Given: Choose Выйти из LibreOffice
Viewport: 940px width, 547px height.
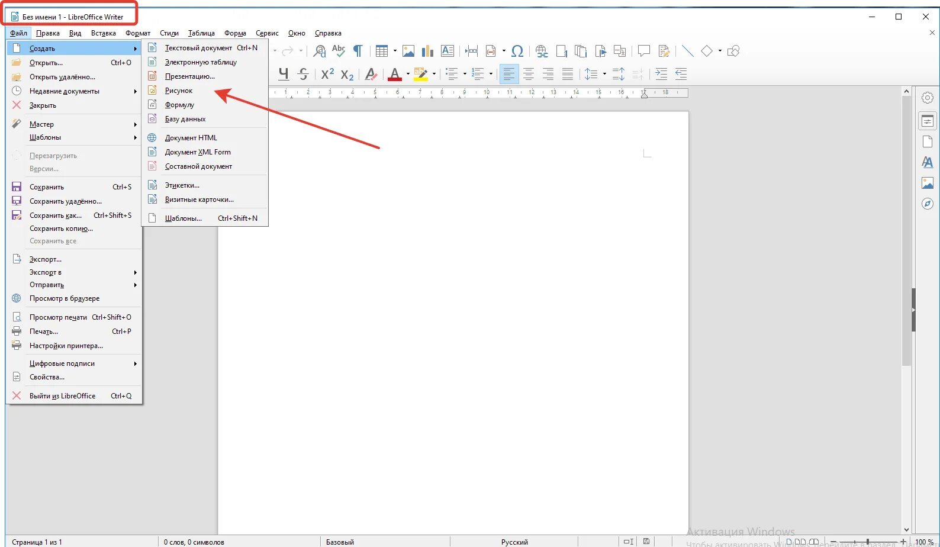Looking at the screenshot, I should point(74,396).
